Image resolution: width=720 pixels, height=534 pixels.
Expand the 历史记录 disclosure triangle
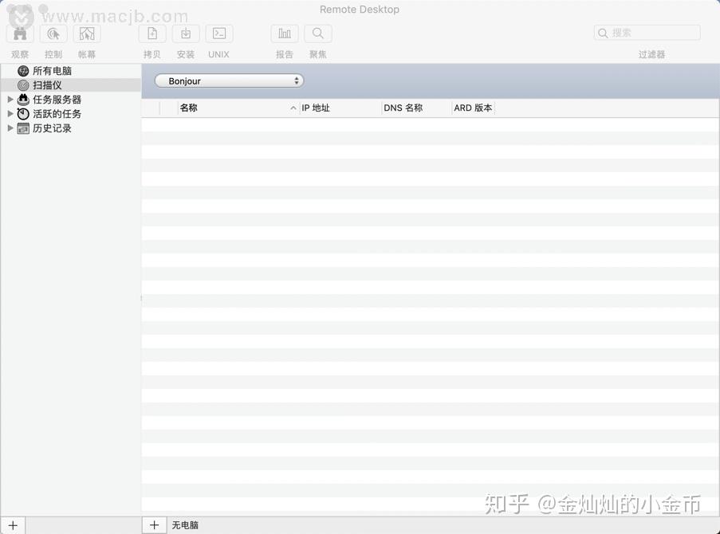point(10,128)
